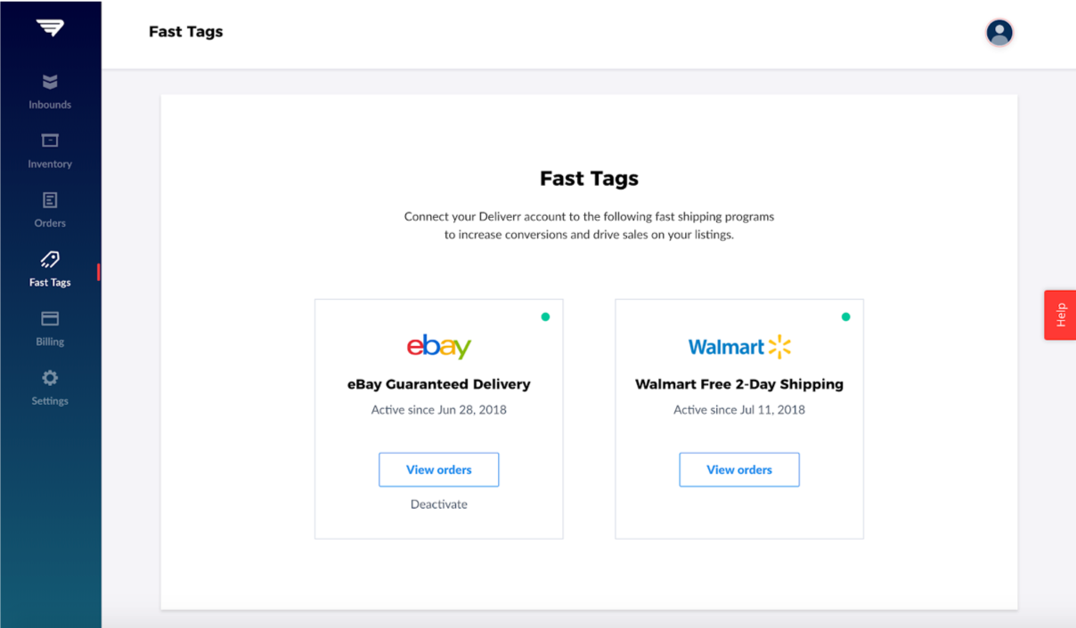Select the Inventory label in sidebar
The height and width of the screenshot is (628, 1076).
50,164
